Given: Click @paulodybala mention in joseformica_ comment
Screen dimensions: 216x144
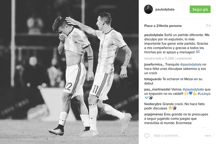Looking at the screenshot, I should [191, 64].
